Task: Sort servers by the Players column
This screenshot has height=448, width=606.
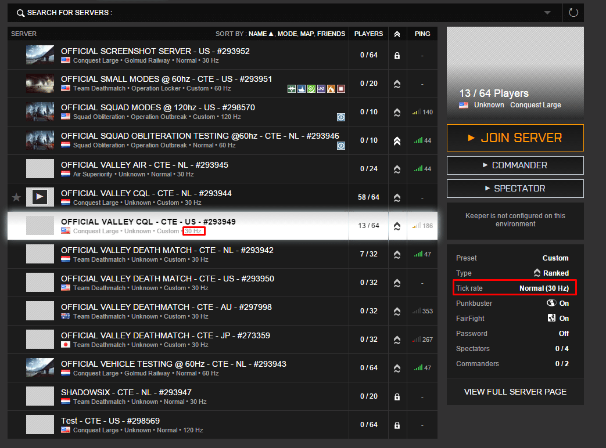Action: [x=368, y=34]
